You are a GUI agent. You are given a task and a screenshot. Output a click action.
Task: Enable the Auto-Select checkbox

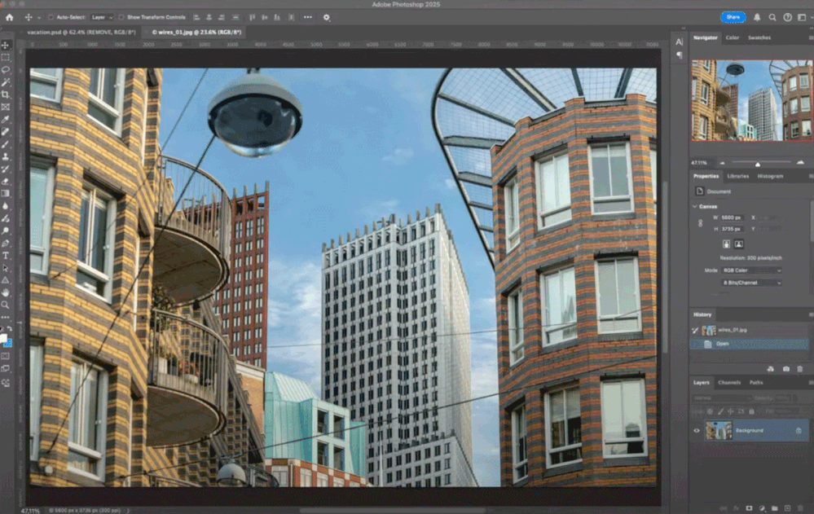pos(51,17)
